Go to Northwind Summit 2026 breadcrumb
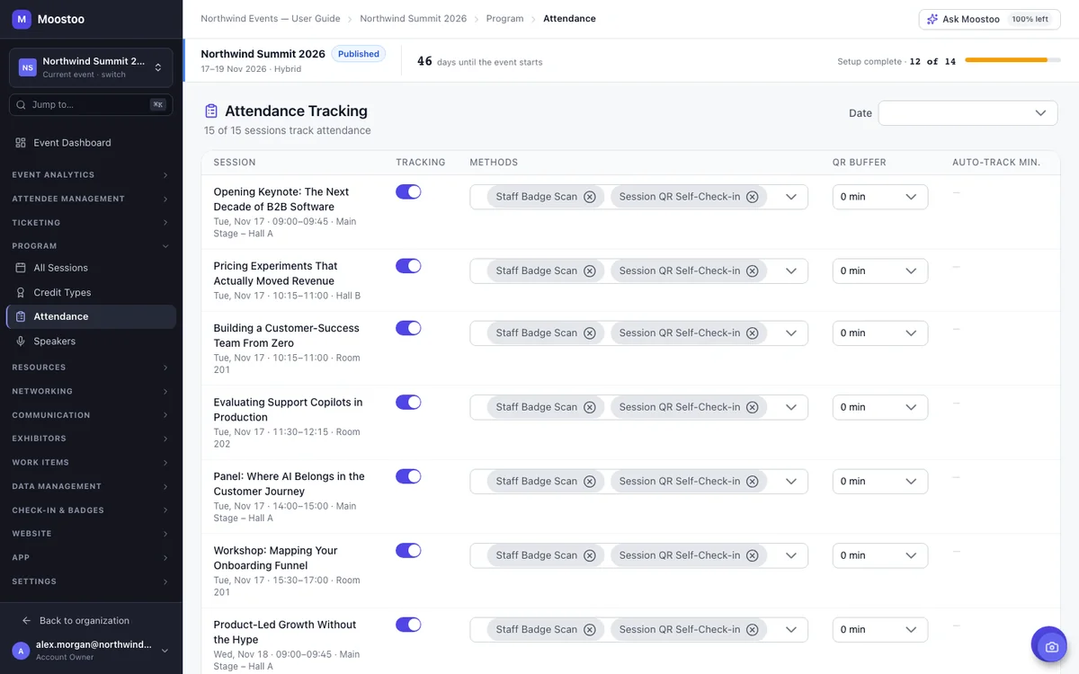Image resolution: width=1079 pixels, height=674 pixels. [414, 19]
